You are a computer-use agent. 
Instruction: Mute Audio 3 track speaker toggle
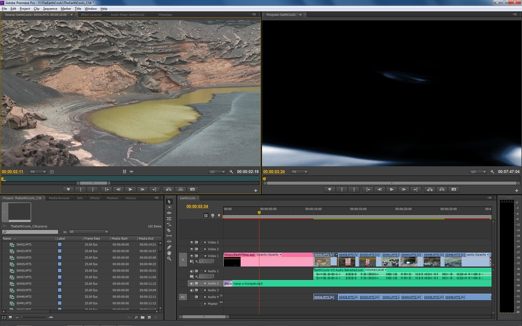191,290
